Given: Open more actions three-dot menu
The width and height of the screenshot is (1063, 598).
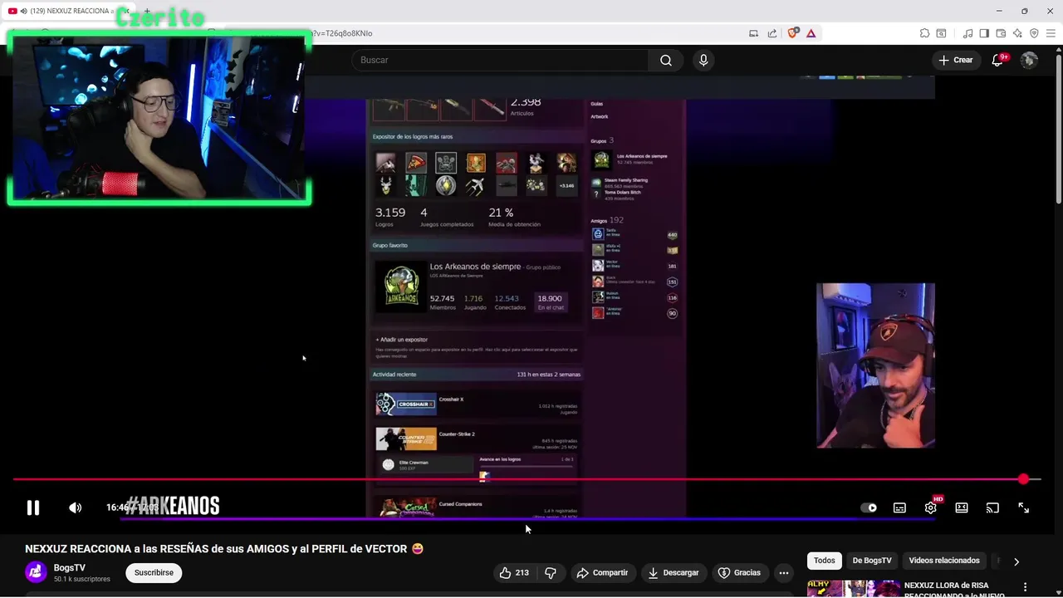Looking at the screenshot, I should coord(783,572).
